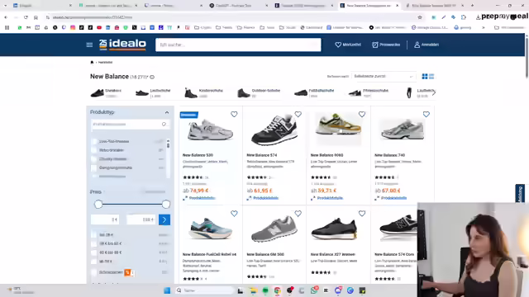Screen dimensions: 529x297
Task: Click the maximum price input field
Action: 141,219
